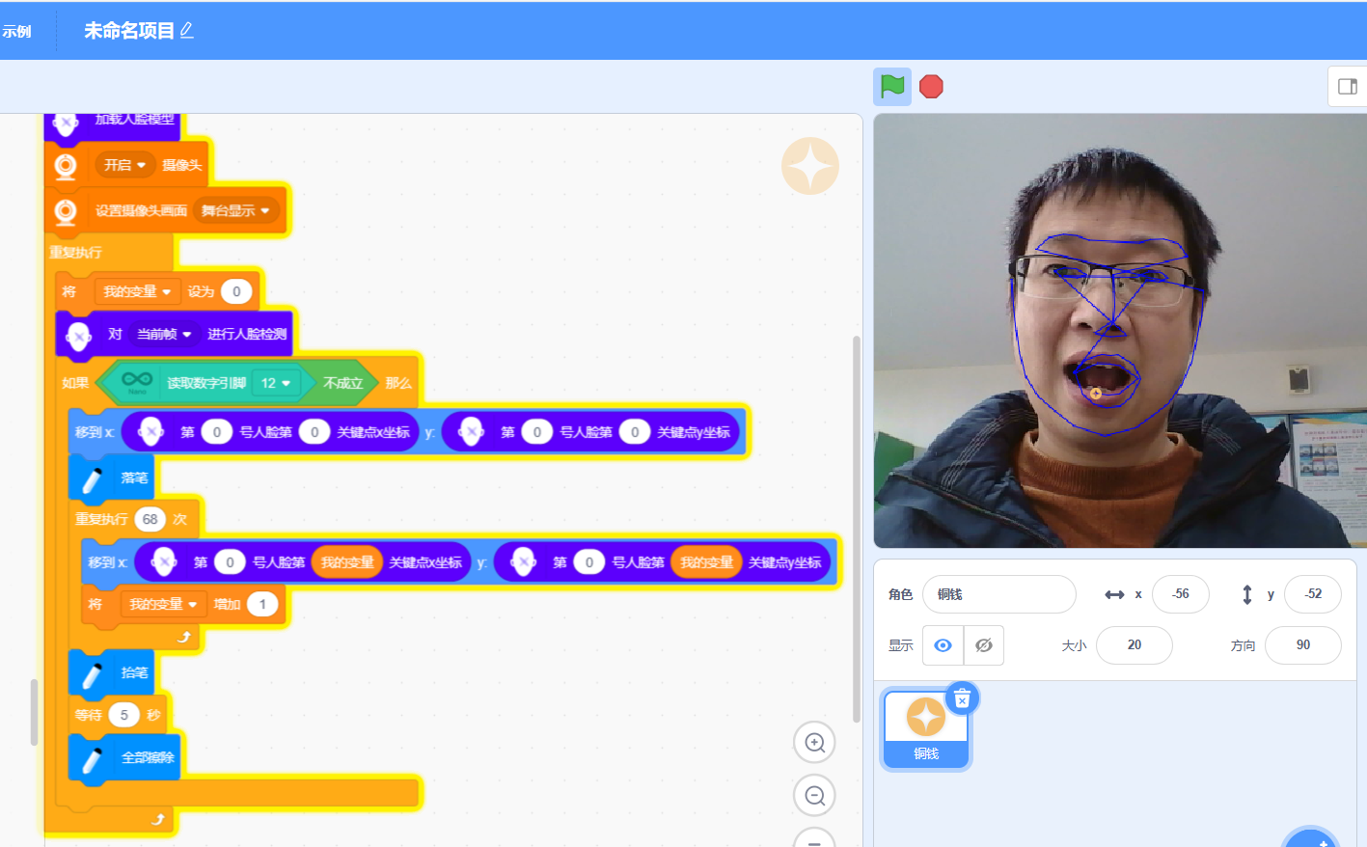Click the pen icon on 落笔 block
The image size is (1367, 847).
click(93, 478)
